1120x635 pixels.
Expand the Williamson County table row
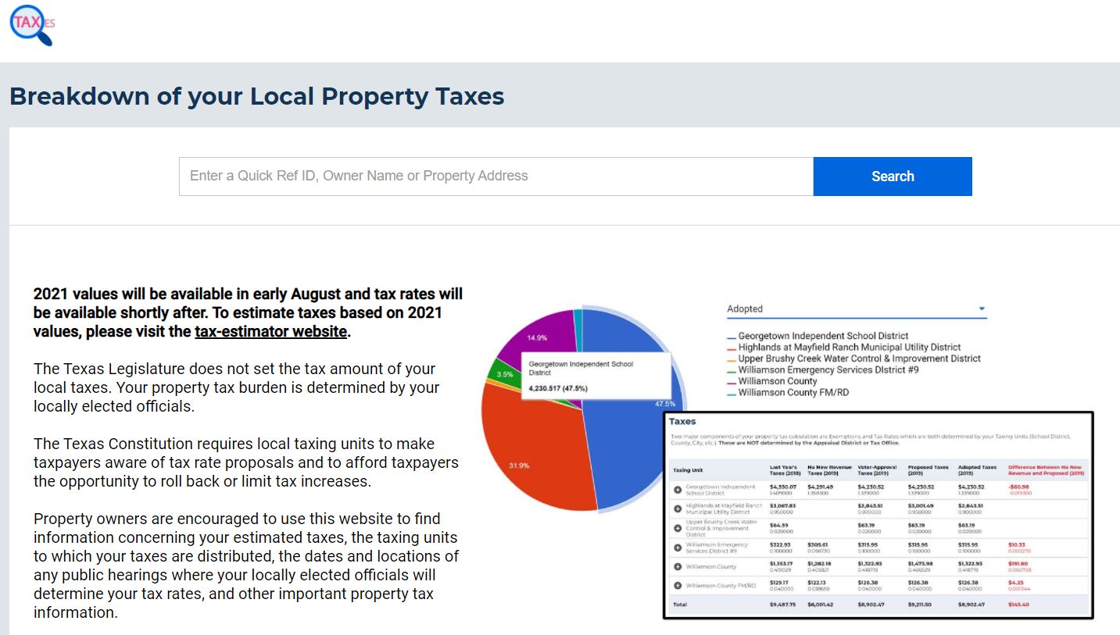678,567
